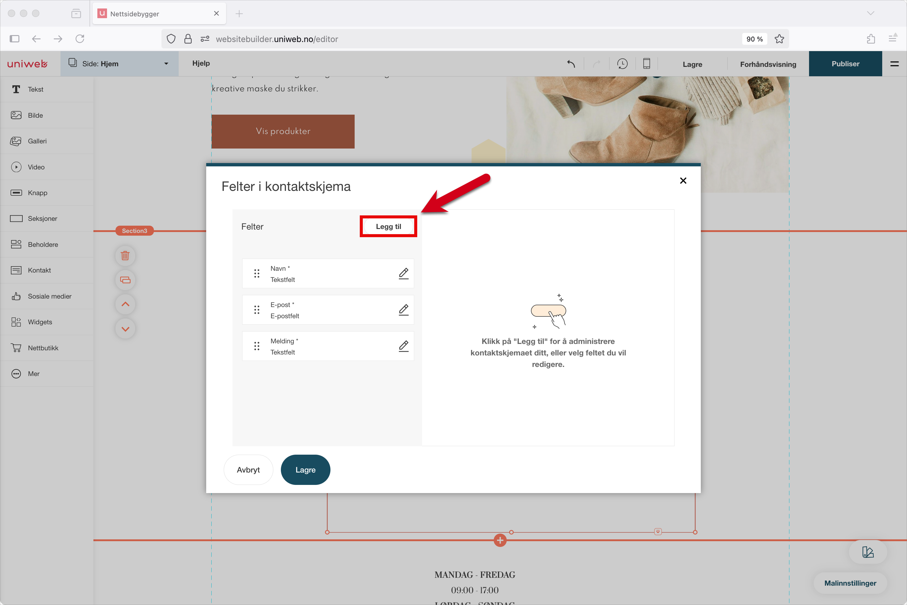Add a section with the plus circle
This screenshot has height=605, width=907.
[500, 540]
